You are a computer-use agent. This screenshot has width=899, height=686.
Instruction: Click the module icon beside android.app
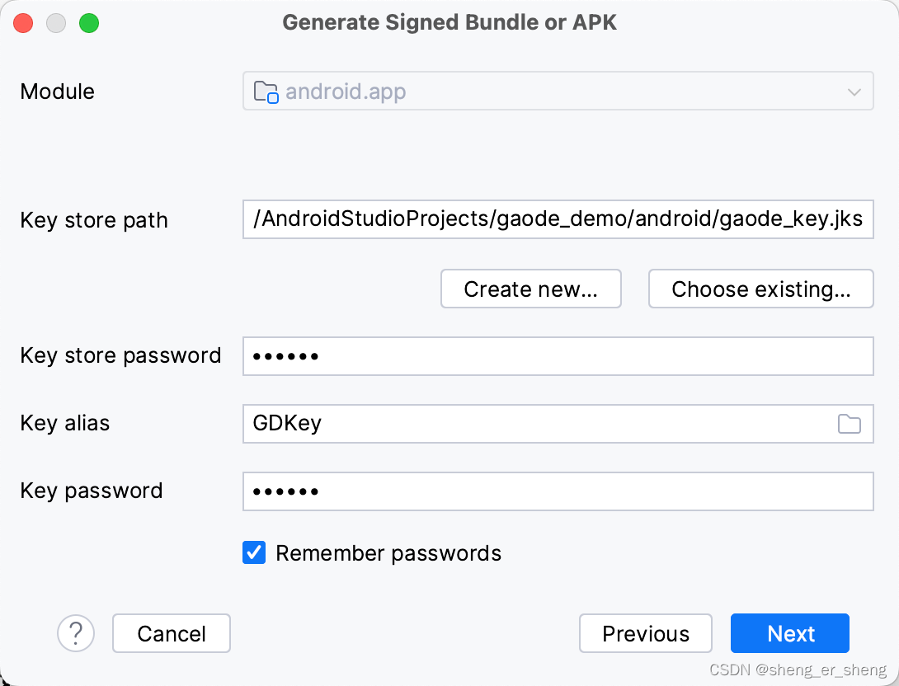266,92
